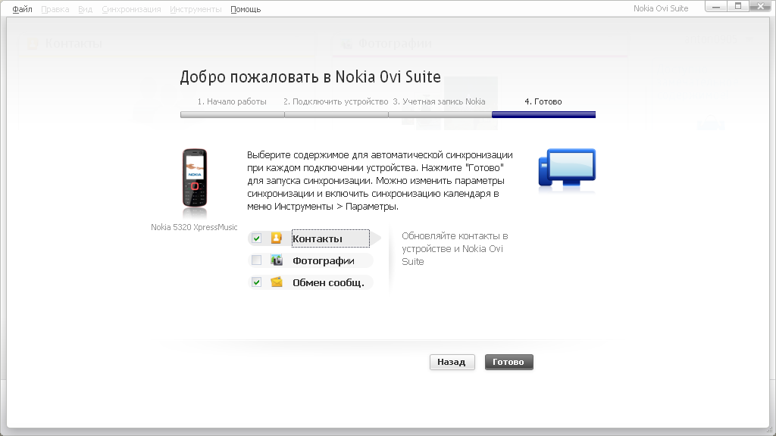
Task: Open the Помощь menu
Action: [x=246, y=9]
